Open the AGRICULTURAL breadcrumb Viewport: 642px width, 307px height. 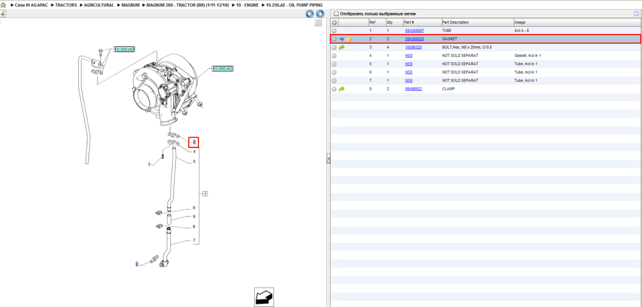coord(99,5)
